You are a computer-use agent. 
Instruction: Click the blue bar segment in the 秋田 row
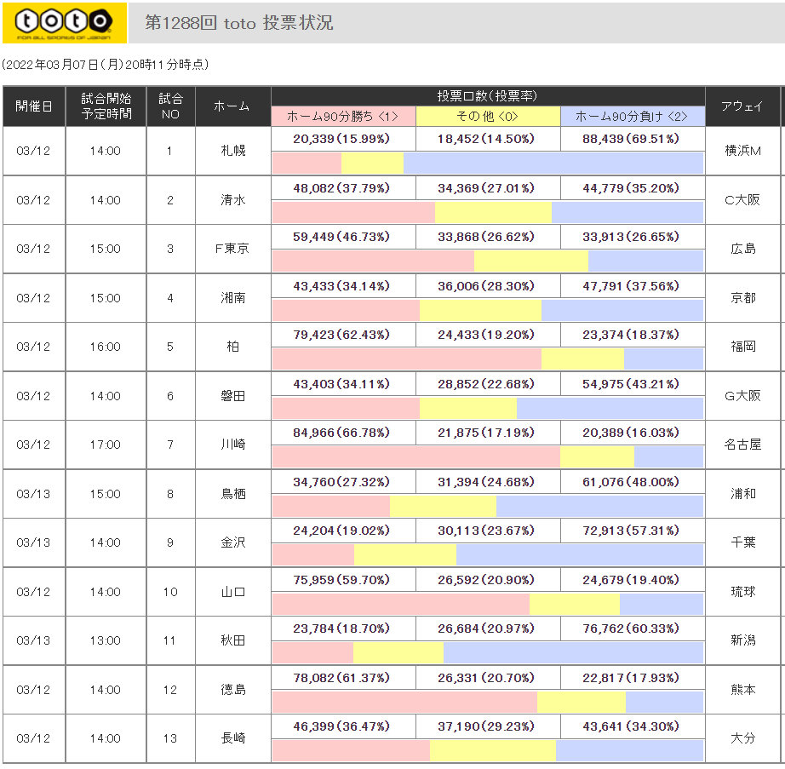573,653
